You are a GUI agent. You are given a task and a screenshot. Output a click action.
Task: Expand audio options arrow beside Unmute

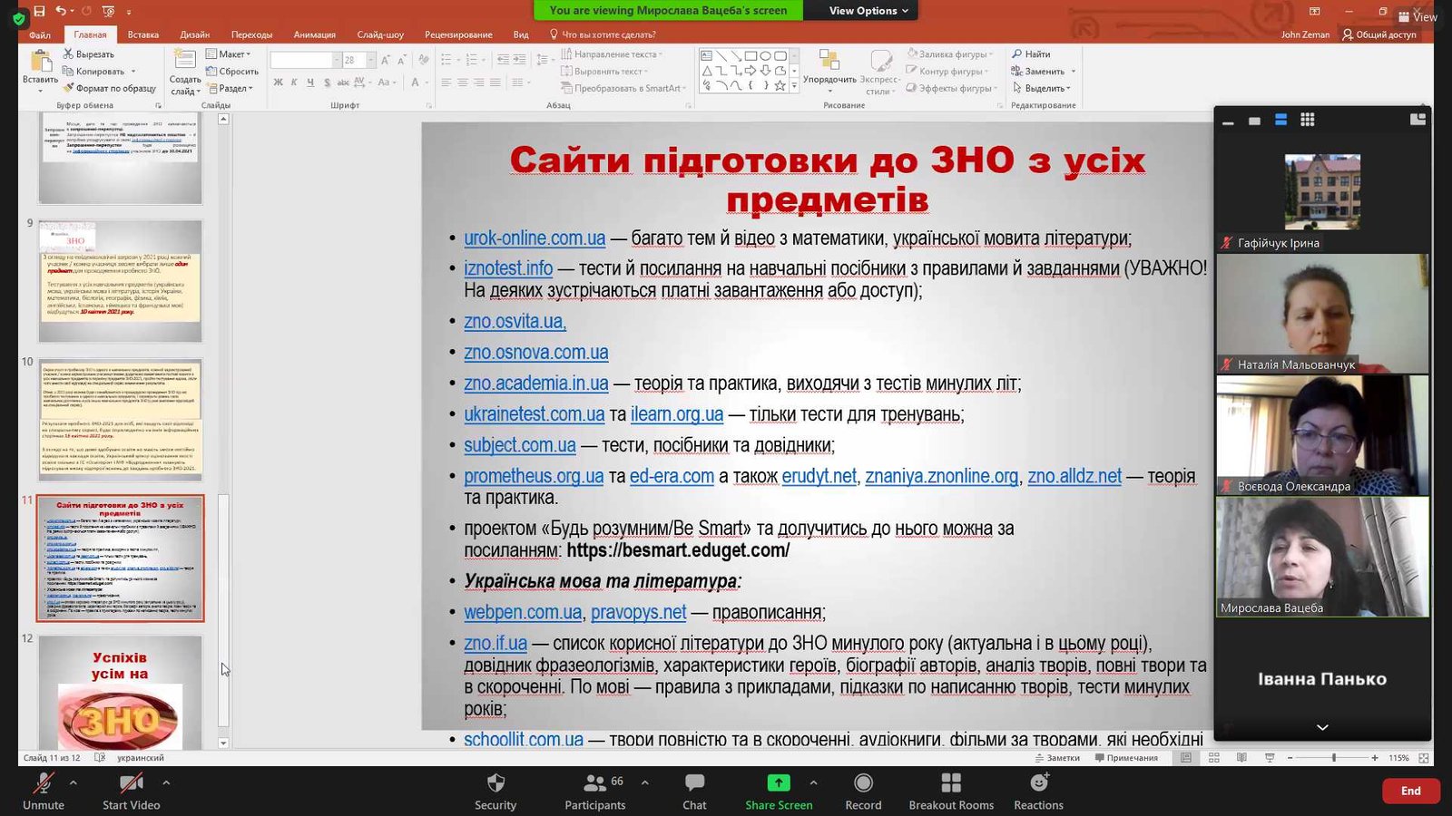[74, 782]
